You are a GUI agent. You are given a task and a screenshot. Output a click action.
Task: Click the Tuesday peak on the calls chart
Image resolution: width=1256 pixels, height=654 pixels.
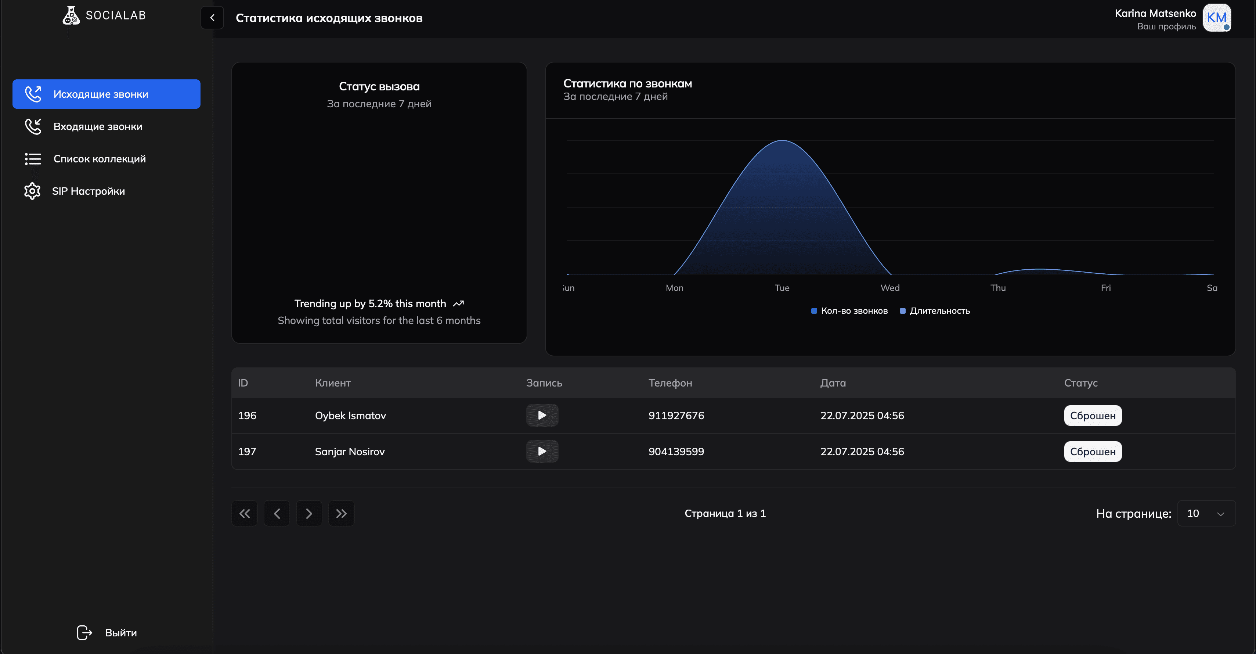[x=782, y=141]
